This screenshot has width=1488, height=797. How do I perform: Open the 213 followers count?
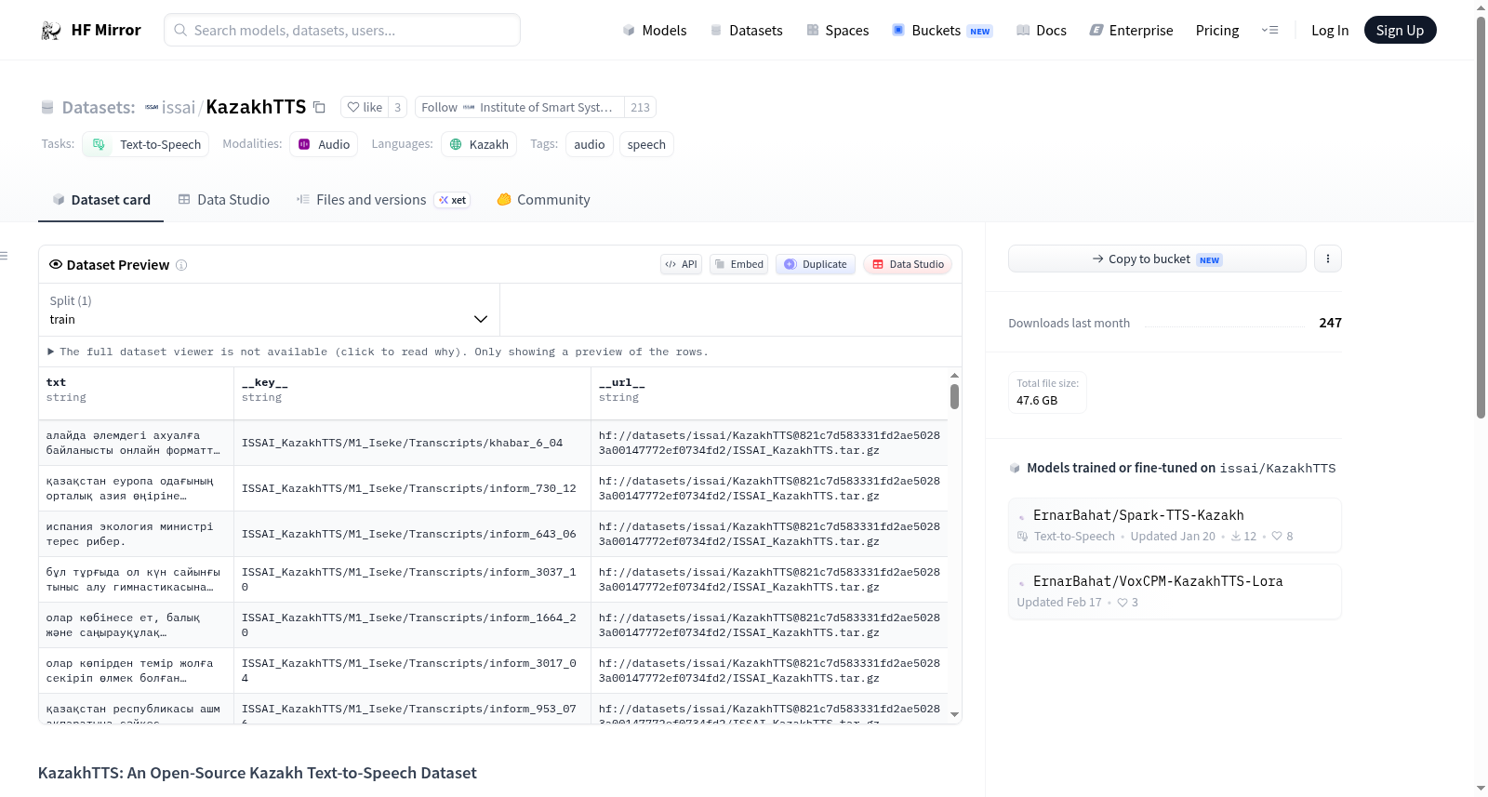coord(640,107)
